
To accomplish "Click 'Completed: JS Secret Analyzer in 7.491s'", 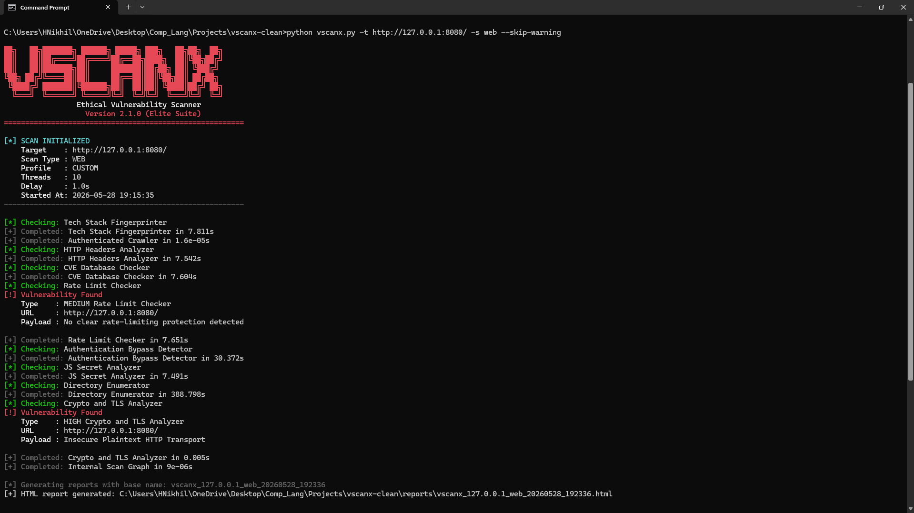I will click(x=96, y=376).
